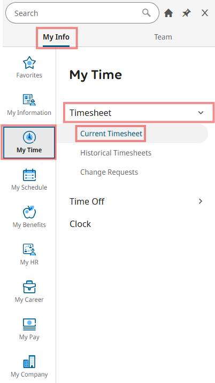Image resolution: width=215 pixels, height=383 pixels.
Task: Open My Benefits apple icon
Action: 29,212
